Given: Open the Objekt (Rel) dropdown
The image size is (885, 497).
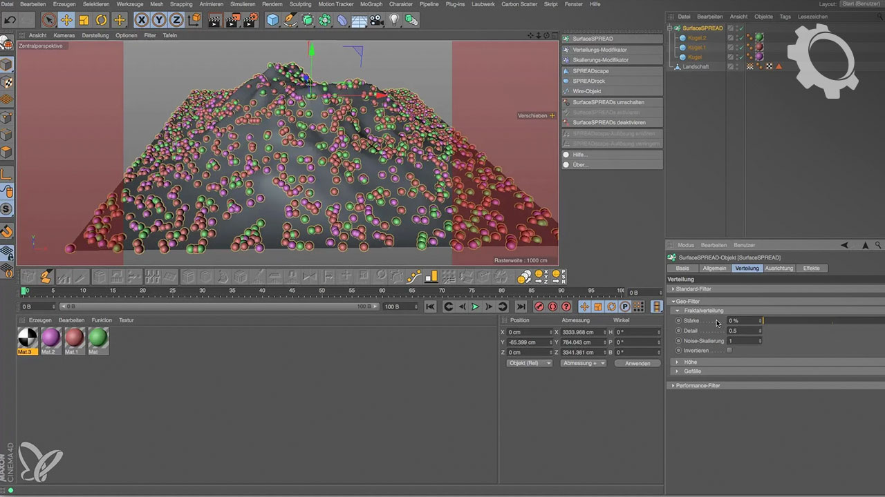Looking at the screenshot, I should pyautogui.click(x=530, y=363).
